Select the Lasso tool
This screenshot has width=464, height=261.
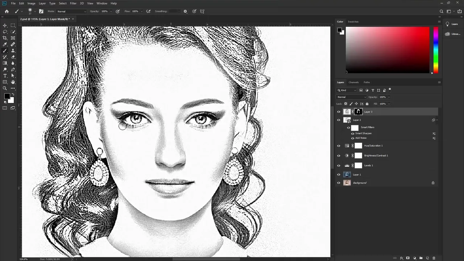coord(5,32)
